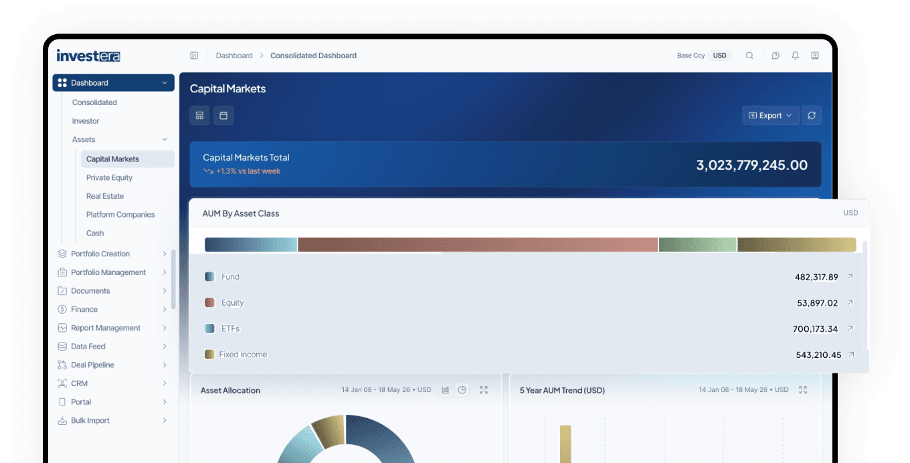The height and width of the screenshot is (463, 910).
Task: Click the AUM By Asset Class scrollbar
Action: pyautogui.click(x=865, y=294)
